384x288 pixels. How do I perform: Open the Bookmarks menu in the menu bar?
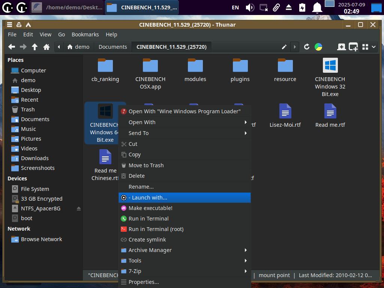(85, 34)
